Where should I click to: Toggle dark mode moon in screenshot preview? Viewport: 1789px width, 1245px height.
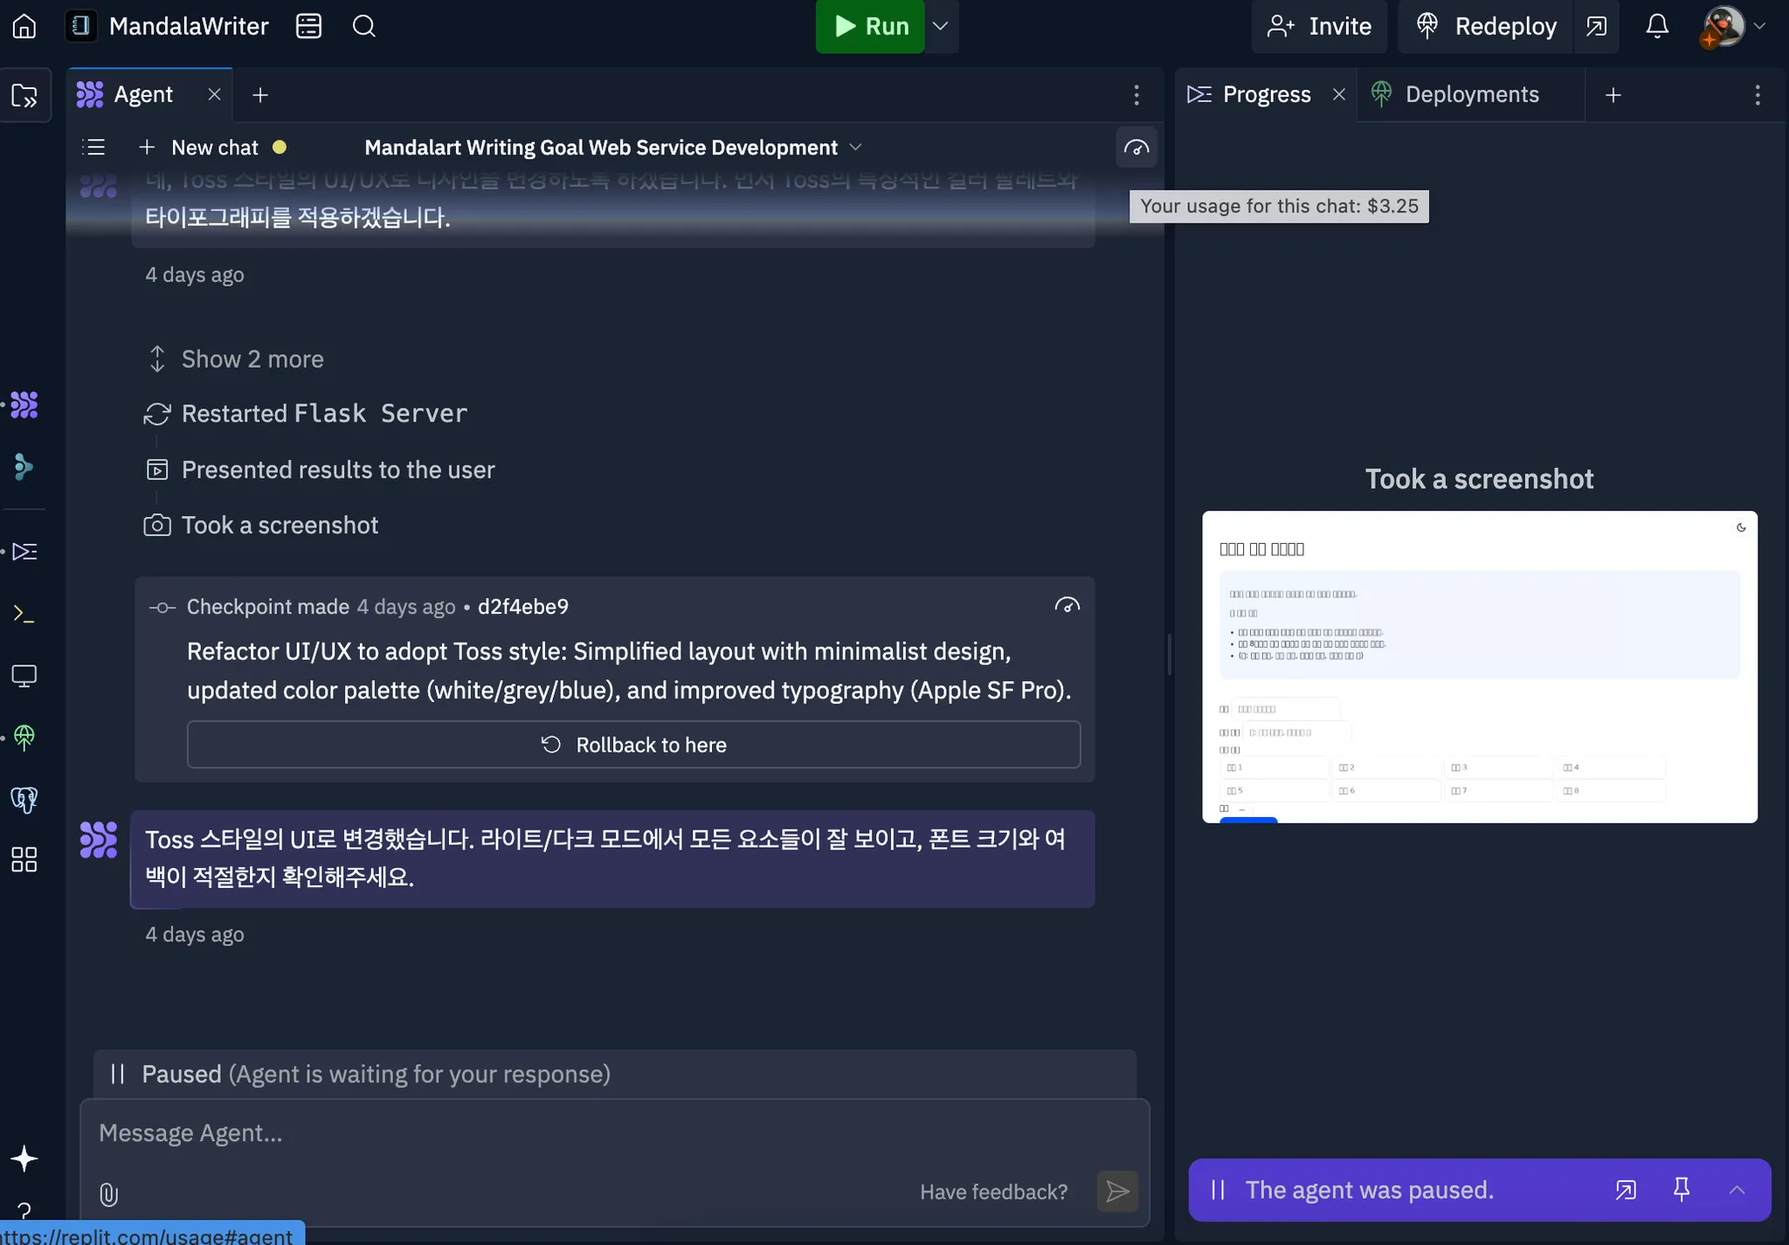pyautogui.click(x=1740, y=527)
